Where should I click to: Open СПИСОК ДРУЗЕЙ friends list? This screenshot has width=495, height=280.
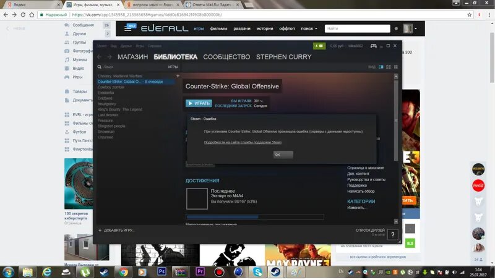click(370, 230)
